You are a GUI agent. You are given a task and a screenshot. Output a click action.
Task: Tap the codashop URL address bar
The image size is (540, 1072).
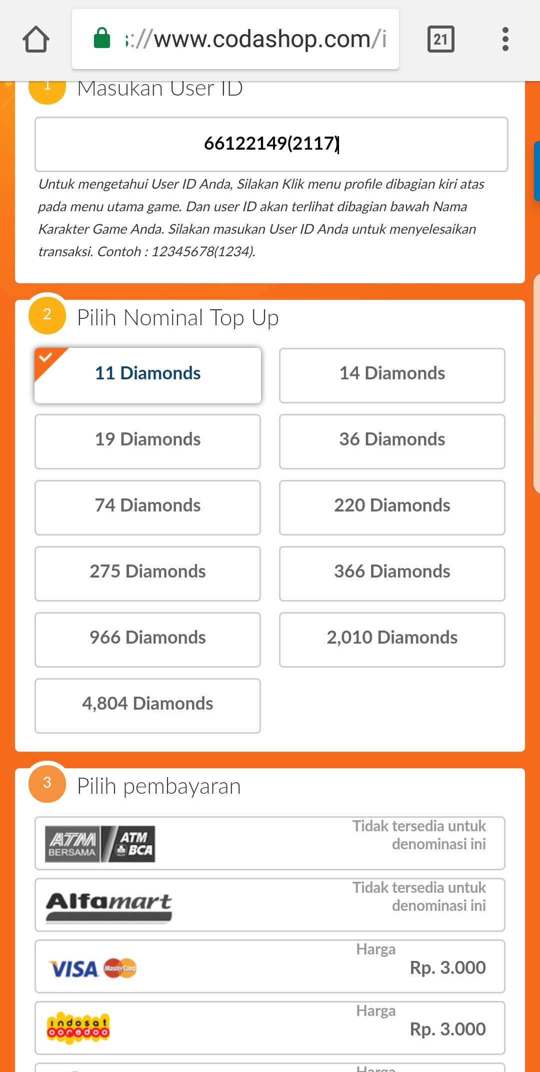pyautogui.click(x=255, y=39)
